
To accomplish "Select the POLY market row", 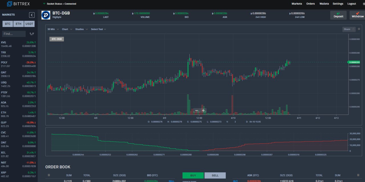I will click(19, 64).
